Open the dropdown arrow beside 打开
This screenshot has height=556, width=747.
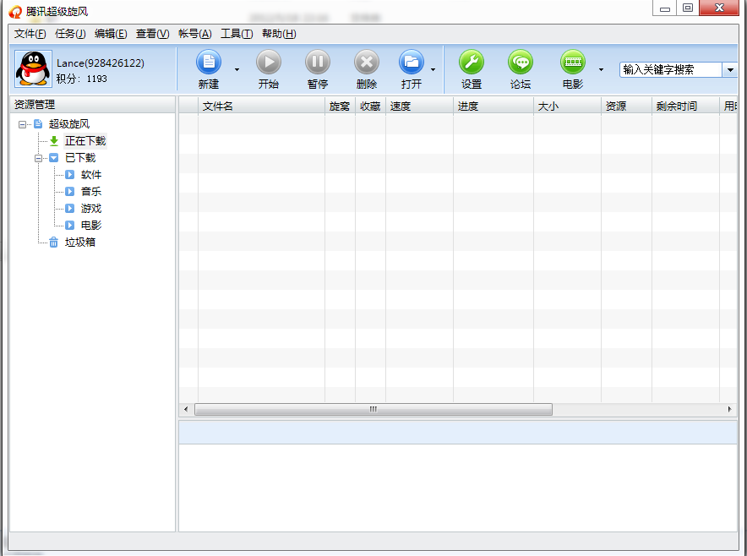[433, 70]
